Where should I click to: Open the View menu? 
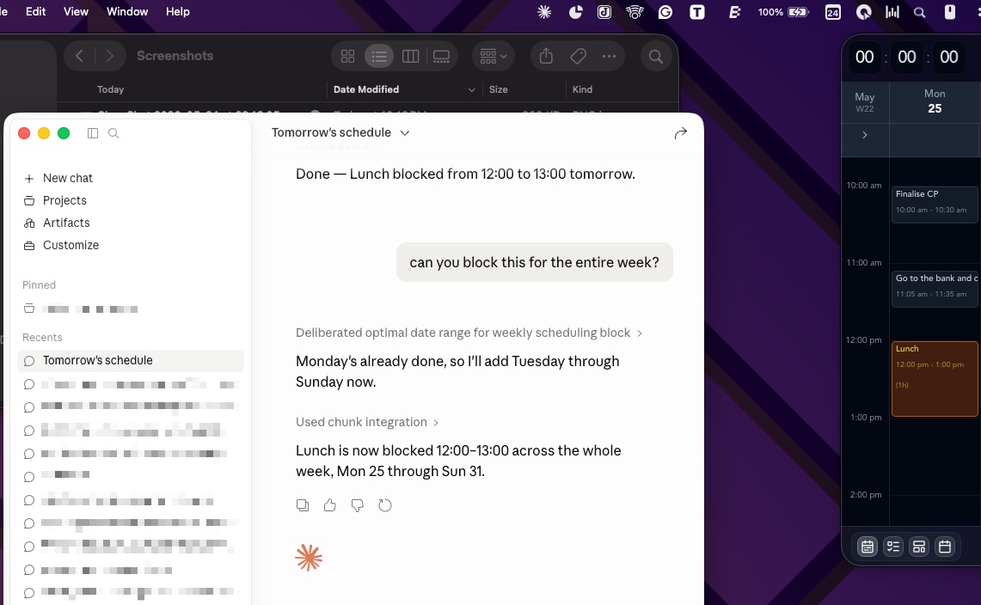click(x=76, y=12)
